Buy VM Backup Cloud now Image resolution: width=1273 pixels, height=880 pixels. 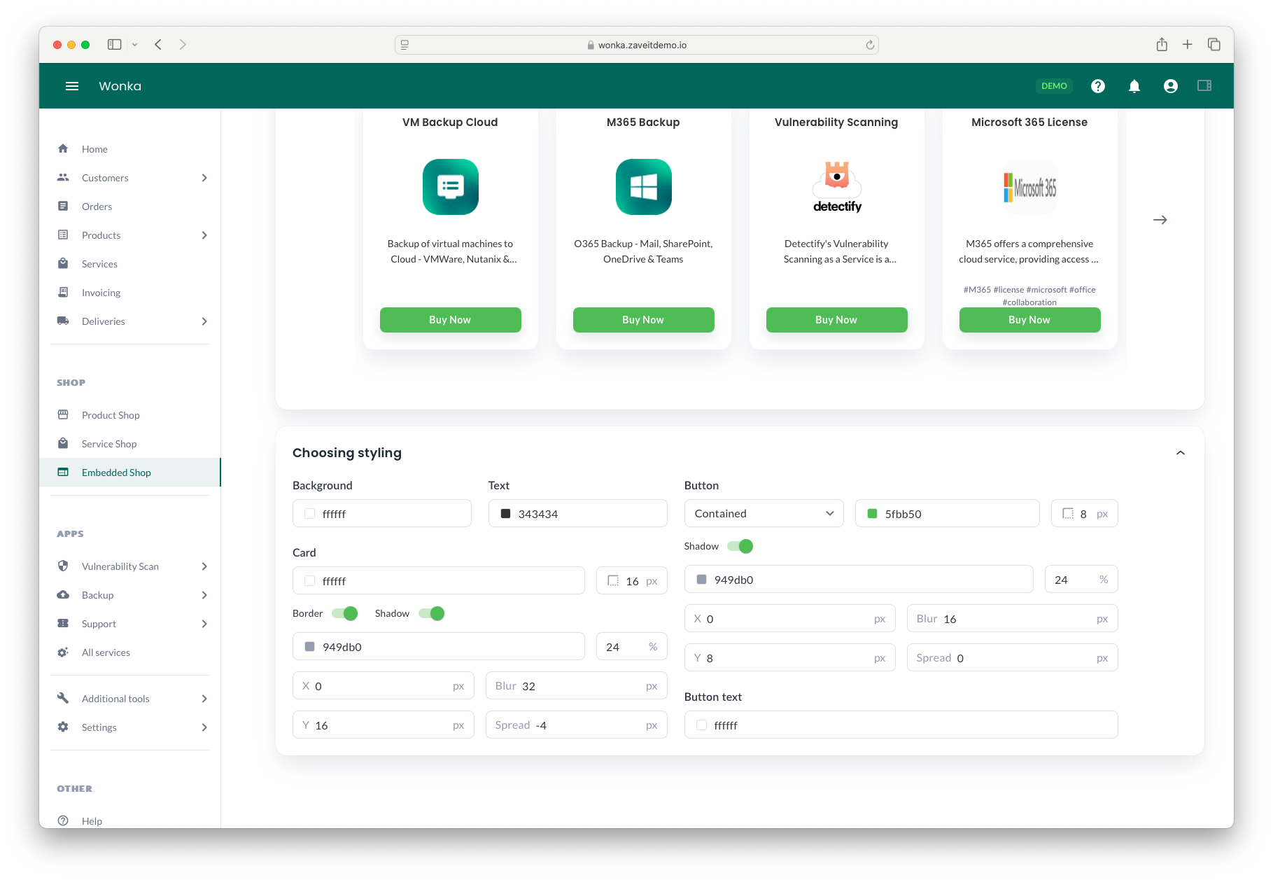coord(450,320)
